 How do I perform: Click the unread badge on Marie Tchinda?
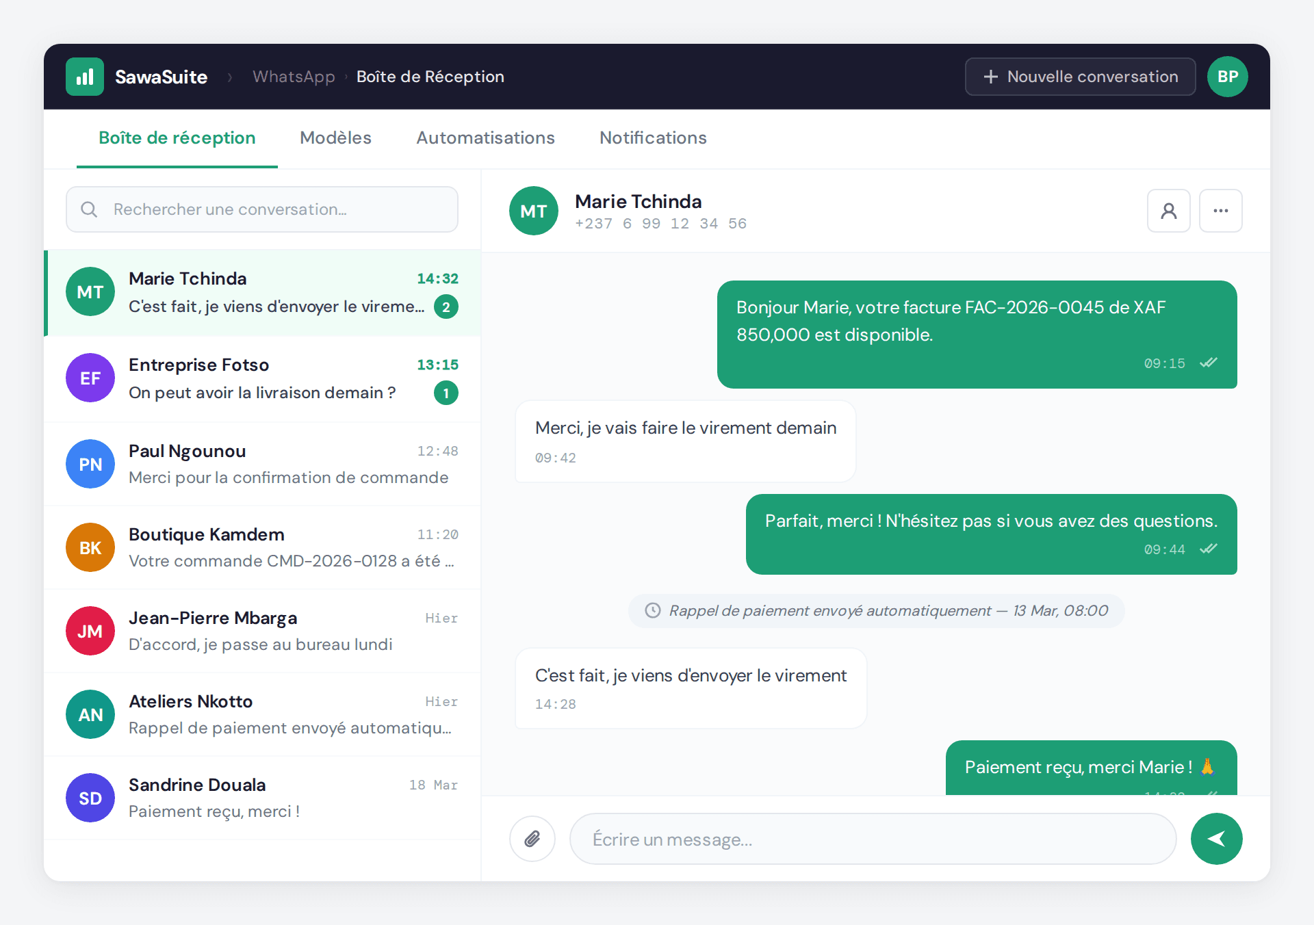(x=446, y=307)
